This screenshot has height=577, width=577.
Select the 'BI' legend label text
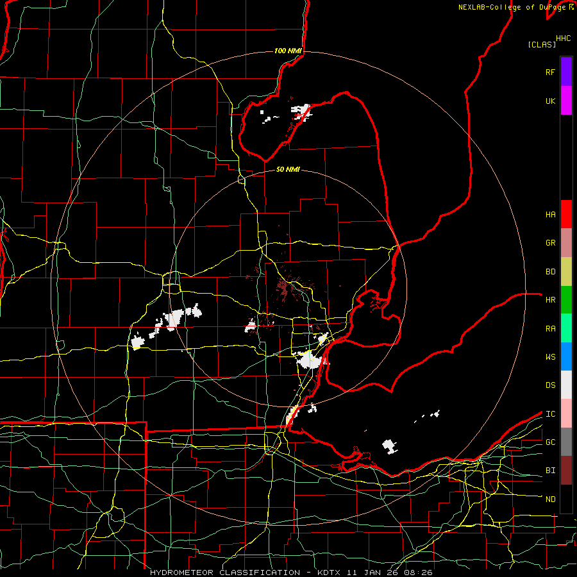(550, 471)
